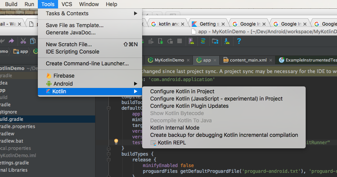This screenshot has height=177, width=337.
Task: Click Run with Coverage toolbar icon
Action: tap(151, 41)
